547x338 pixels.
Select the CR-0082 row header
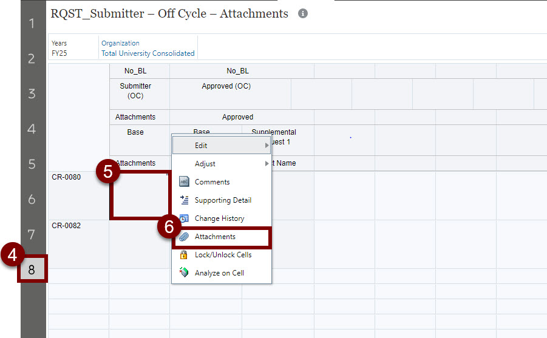pos(67,226)
